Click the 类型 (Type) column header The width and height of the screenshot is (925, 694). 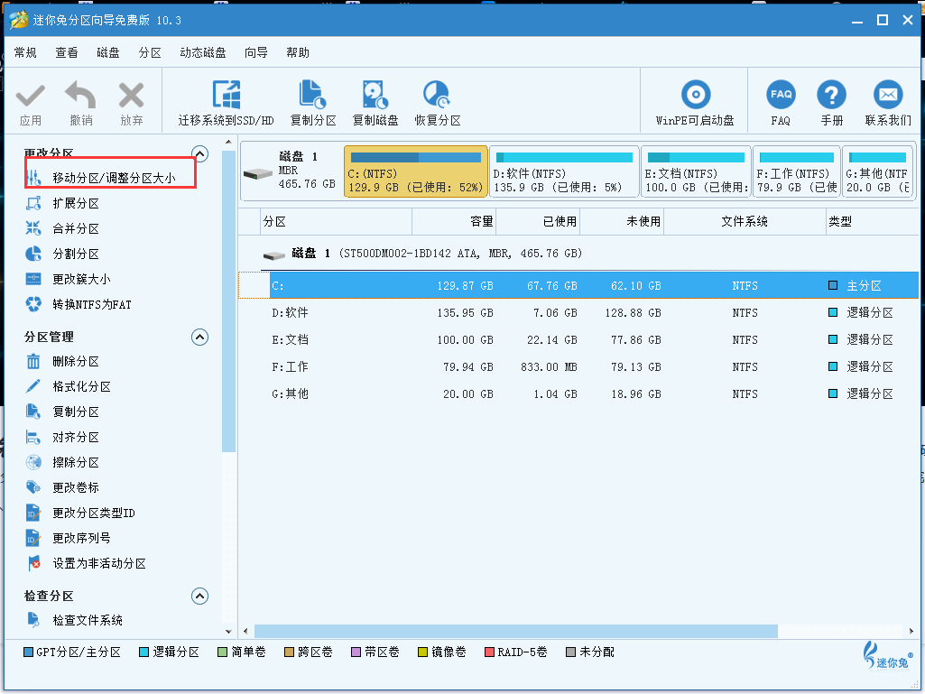point(872,221)
